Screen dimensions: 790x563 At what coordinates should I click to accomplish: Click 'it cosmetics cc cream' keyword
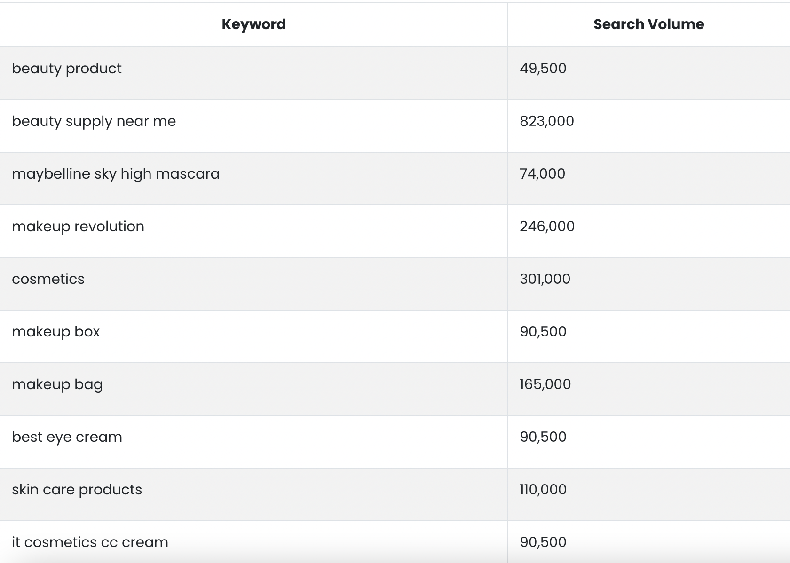(x=90, y=542)
